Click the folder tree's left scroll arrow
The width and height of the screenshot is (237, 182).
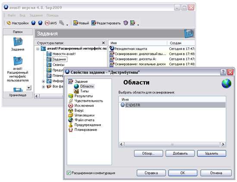pyautogui.click(x=37, y=96)
